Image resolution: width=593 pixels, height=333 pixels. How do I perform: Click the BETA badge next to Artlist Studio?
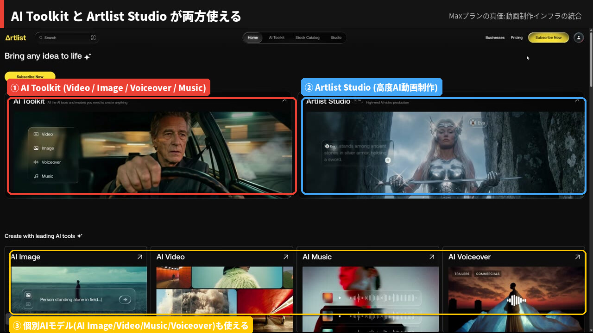coord(357,100)
